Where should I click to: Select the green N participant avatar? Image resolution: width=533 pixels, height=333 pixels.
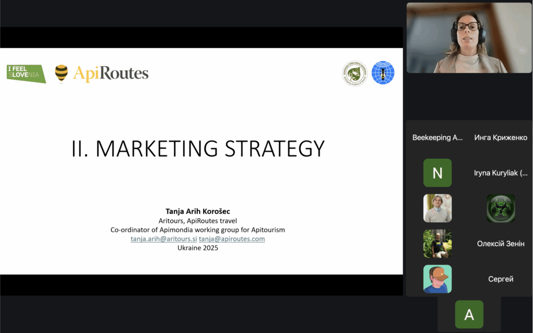(x=437, y=173)
